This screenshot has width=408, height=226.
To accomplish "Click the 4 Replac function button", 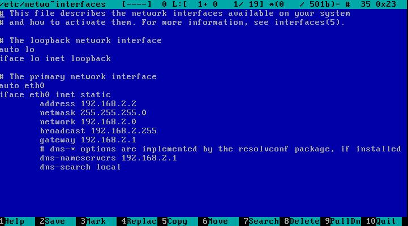I will [139, 221].
